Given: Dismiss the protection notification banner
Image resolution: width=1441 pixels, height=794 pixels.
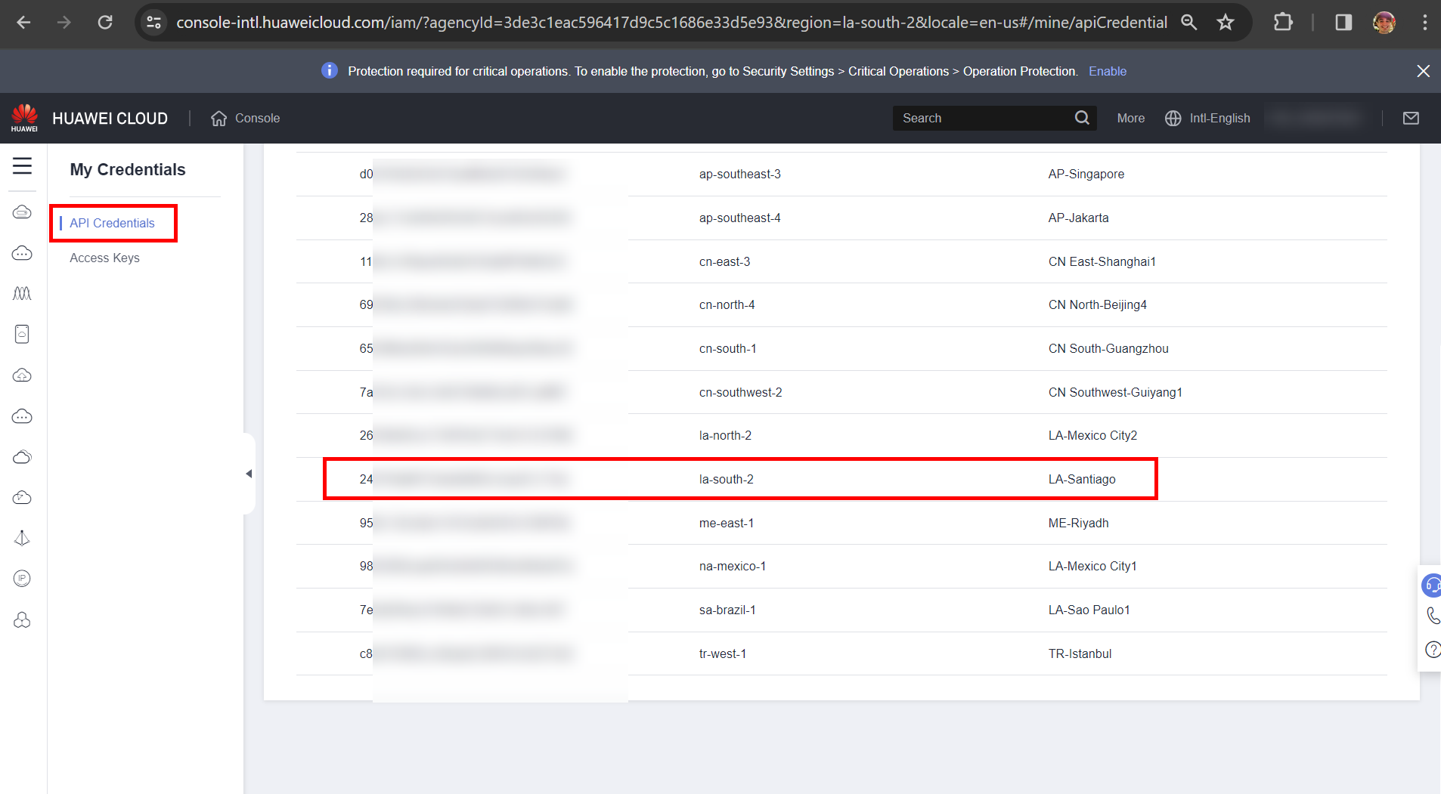Looking at the screenshot, I should click(1423, 71).
